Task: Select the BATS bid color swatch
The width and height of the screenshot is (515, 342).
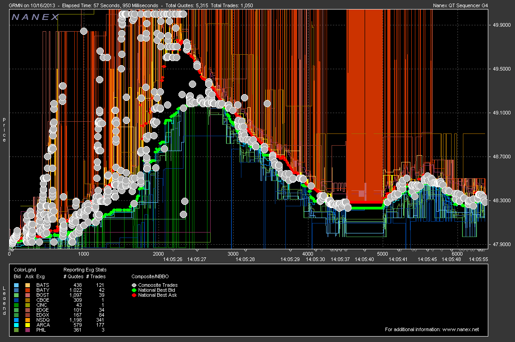Action: (17, 285)
